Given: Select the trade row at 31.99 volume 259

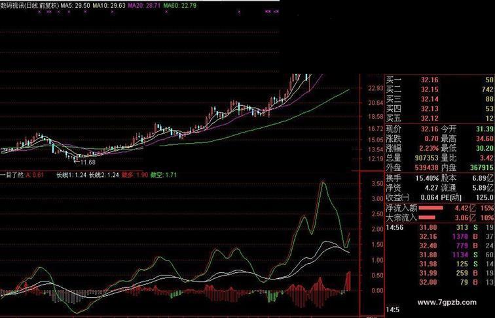Looking at the screenshot, I should (x=439, y=274).
